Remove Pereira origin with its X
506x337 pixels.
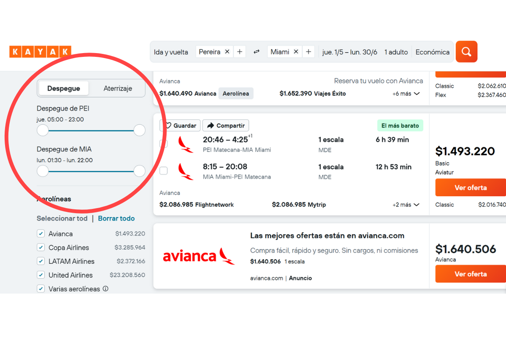coord(227,52)
